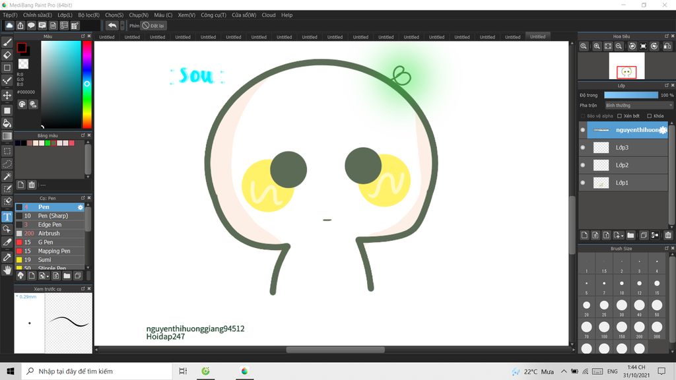Select the Eyedropper tool
This screenshot has height=380, width=676.
(x=7, y=257)
